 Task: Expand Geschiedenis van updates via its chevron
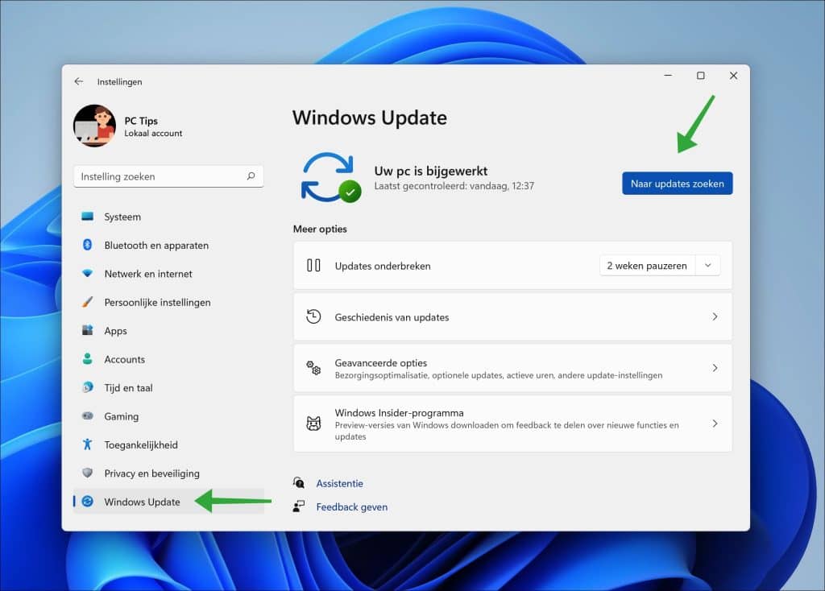[x=715, y=316]
